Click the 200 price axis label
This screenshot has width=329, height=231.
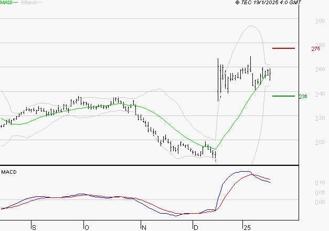pyautogui.click(x=320, y=142)
